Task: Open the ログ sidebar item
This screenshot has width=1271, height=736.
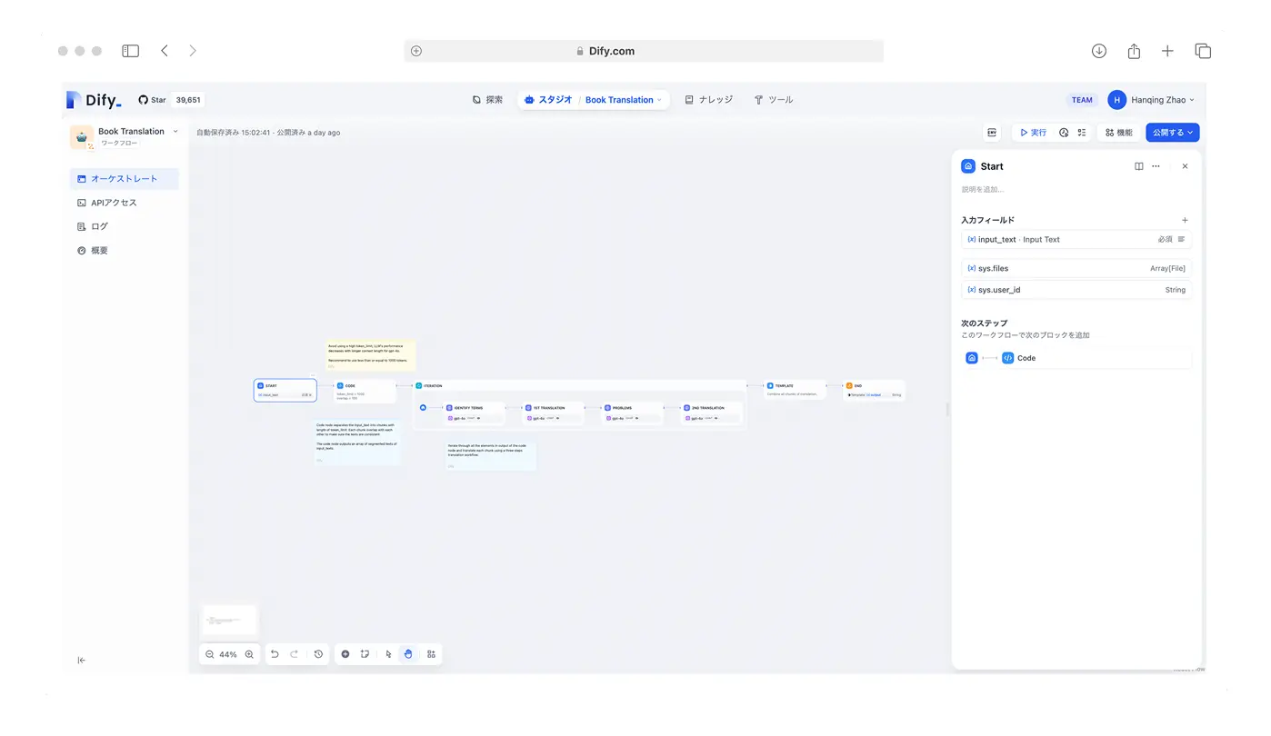Action: [x=99, y=226]
